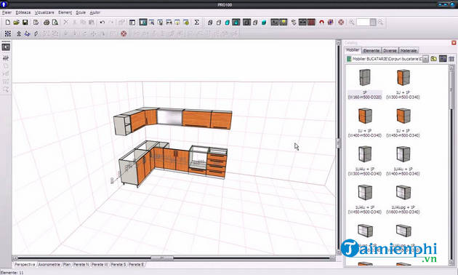This screenshot has width=458, height=275.
Task: Toggle the lightbulb lighting button
Action: pyautogui.click(x=284, y=23)
